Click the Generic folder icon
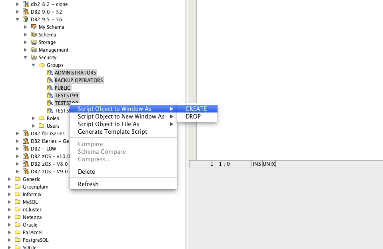 (x=18, y=179)
